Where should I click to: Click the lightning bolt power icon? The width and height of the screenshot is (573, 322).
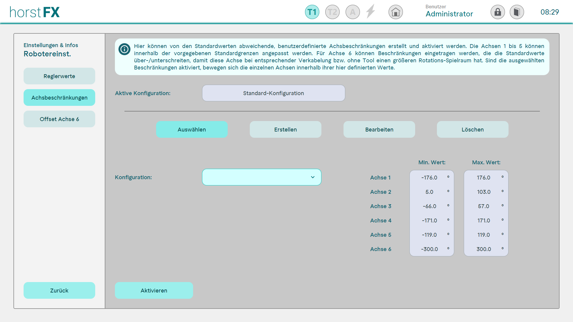click(x=371, y=12)
